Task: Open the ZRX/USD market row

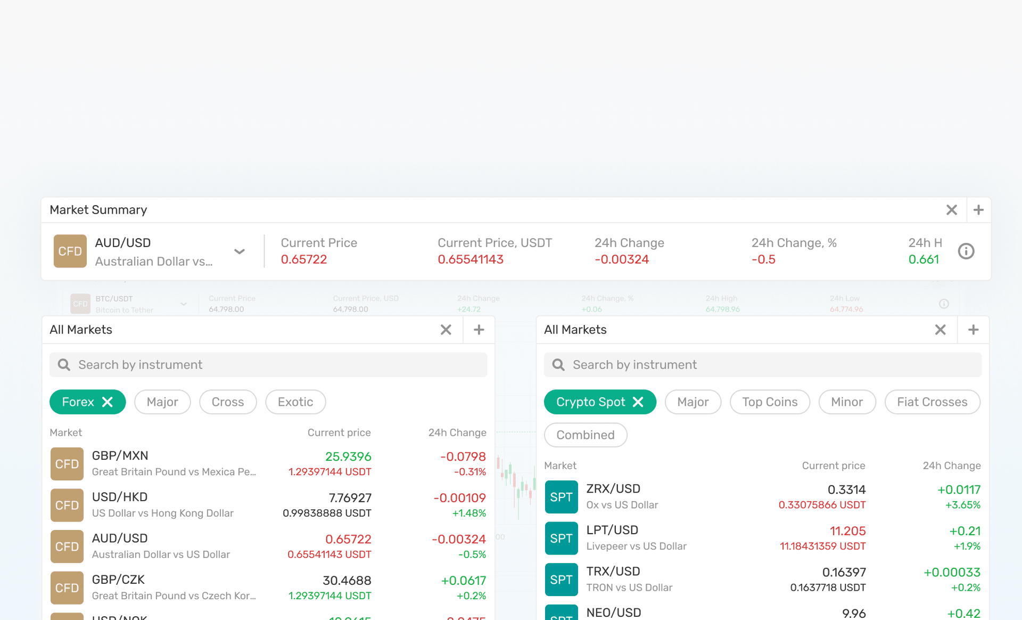Action: (x=763, y=497)
